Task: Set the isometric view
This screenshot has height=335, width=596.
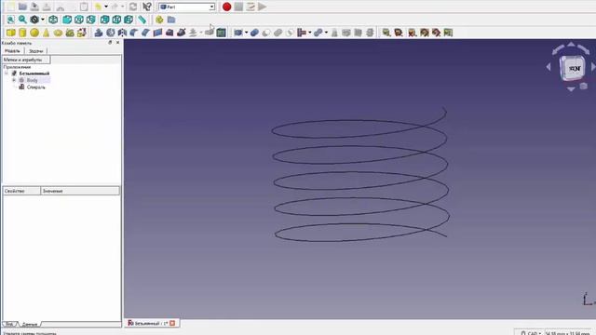Action: click(53, 20)
